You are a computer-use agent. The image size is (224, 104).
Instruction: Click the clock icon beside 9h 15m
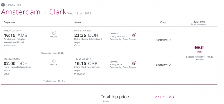coord(54,61)
